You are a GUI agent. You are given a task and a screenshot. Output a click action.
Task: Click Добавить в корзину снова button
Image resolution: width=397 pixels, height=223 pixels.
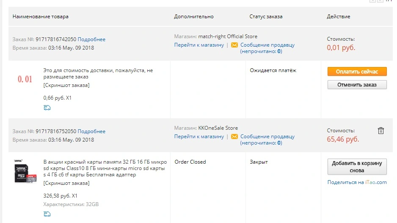(x=357, y=167)
